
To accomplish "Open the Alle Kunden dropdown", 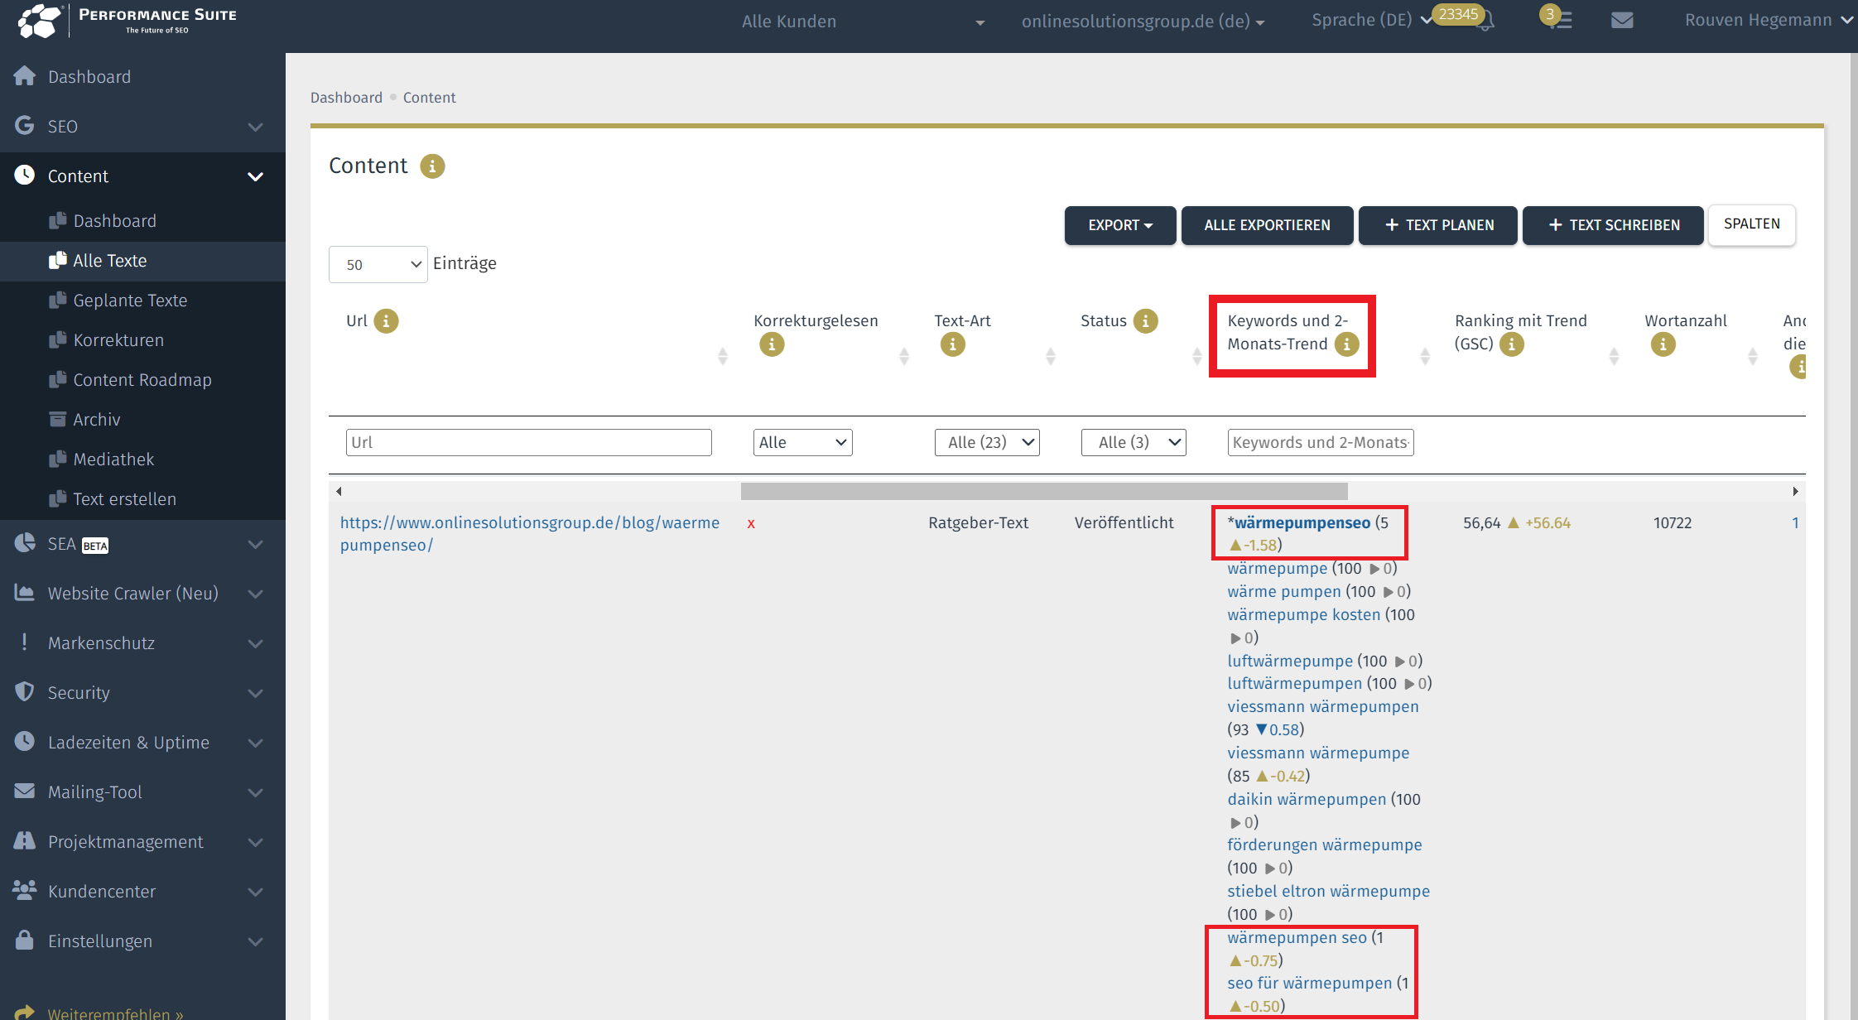I will point(864,22).
